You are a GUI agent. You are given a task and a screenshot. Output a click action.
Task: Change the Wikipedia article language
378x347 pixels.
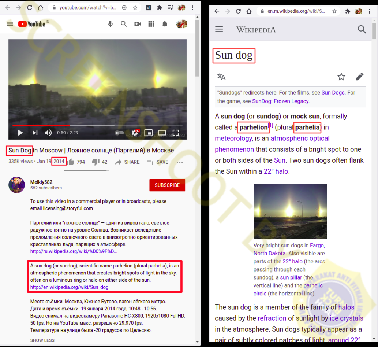pos(221,77)
